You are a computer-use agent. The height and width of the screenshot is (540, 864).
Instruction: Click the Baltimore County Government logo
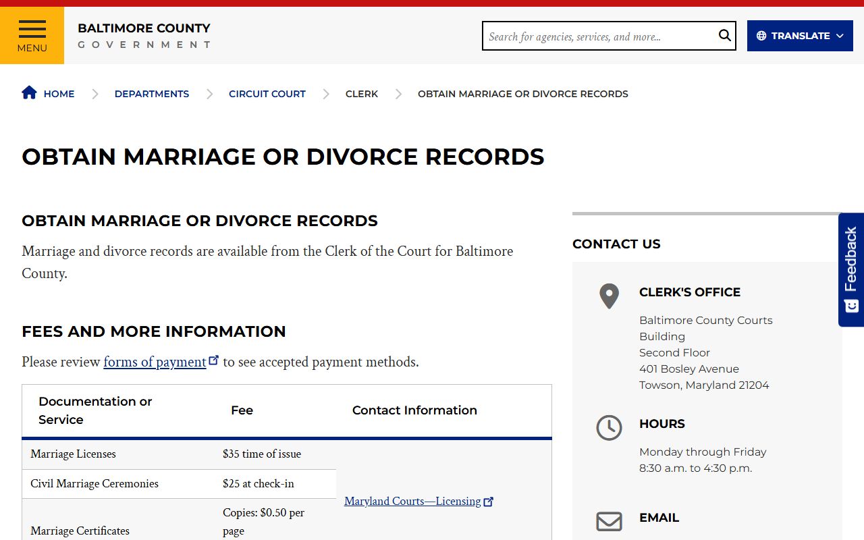144,36
